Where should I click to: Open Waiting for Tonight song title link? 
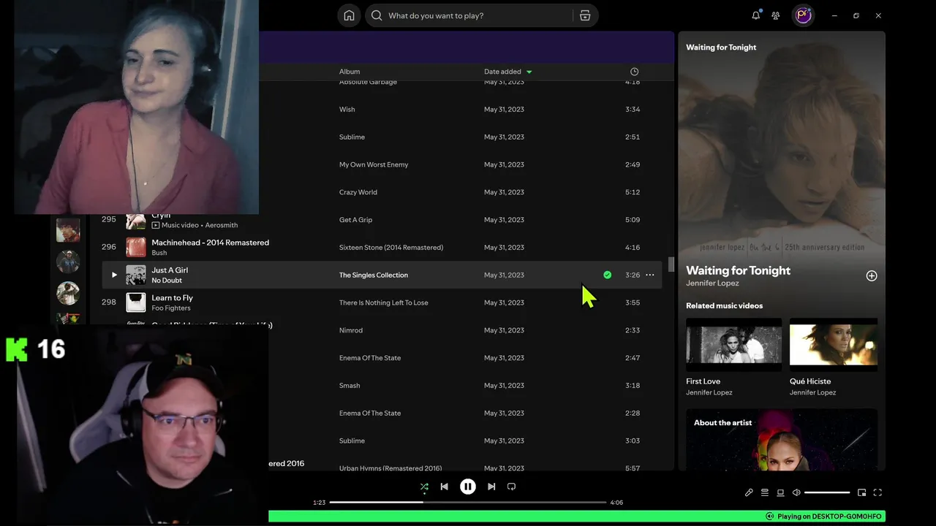tap(738, 270)
